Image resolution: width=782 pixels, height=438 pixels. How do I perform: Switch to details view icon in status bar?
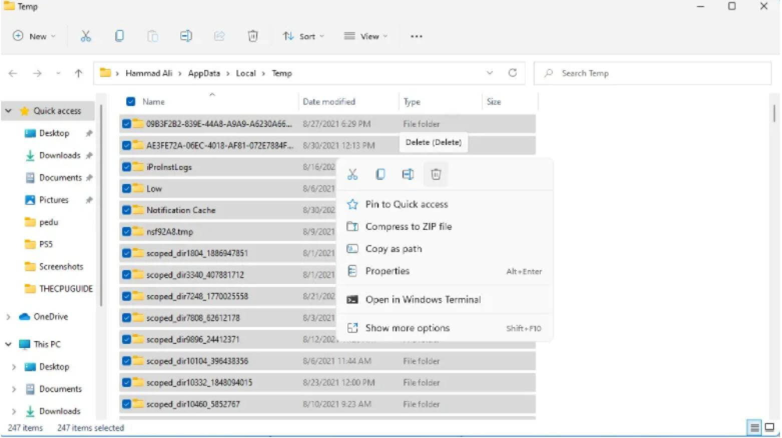753,427
